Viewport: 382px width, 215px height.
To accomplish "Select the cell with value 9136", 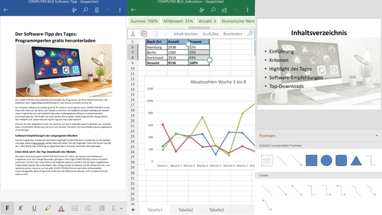I will click(178, 63).
